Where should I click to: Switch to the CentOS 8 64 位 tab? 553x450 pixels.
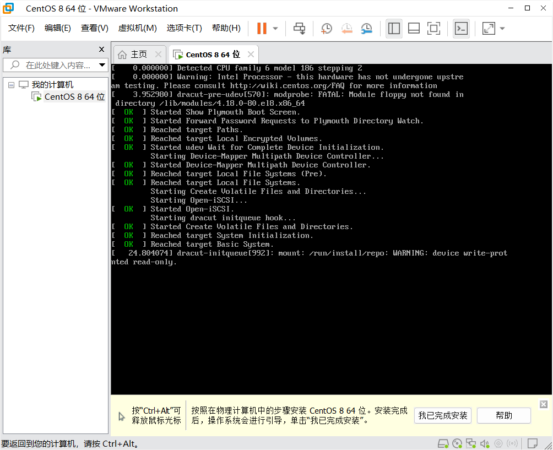(x=213, y=55)
